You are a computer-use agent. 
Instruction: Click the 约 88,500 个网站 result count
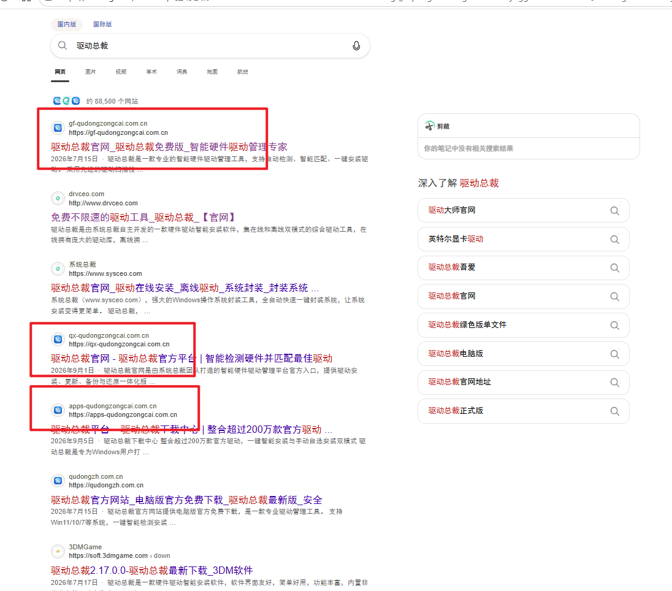click(x=112, y=101)
